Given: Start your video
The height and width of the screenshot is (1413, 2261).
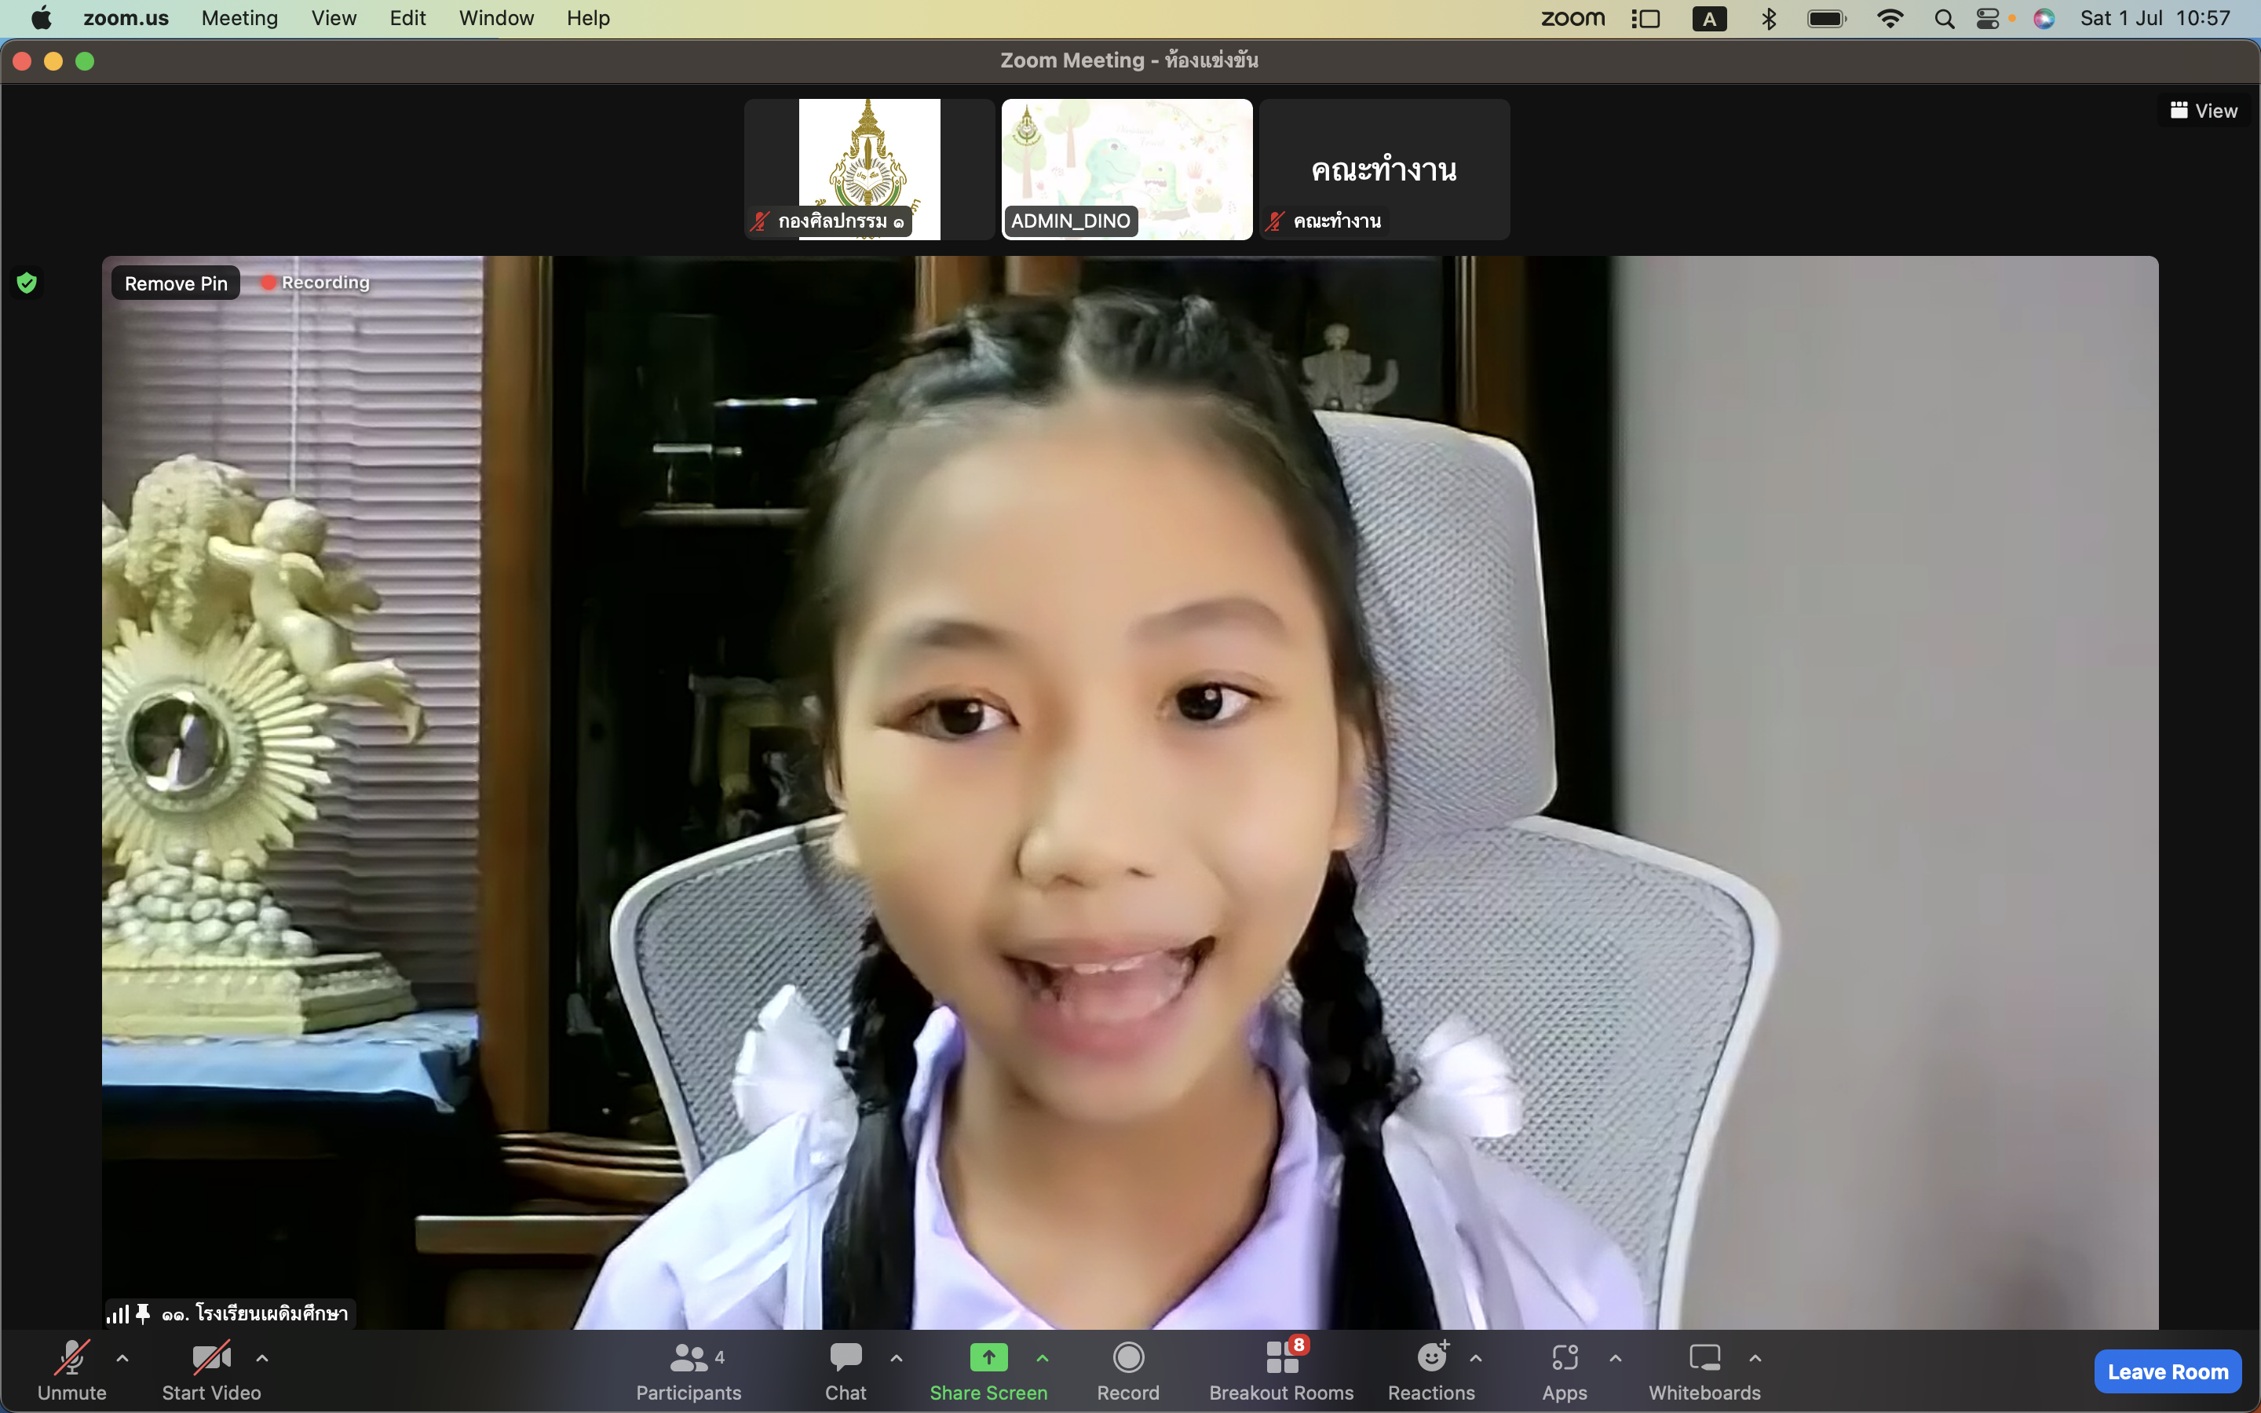Looking at the screenshot, I should coord(211,1371).
